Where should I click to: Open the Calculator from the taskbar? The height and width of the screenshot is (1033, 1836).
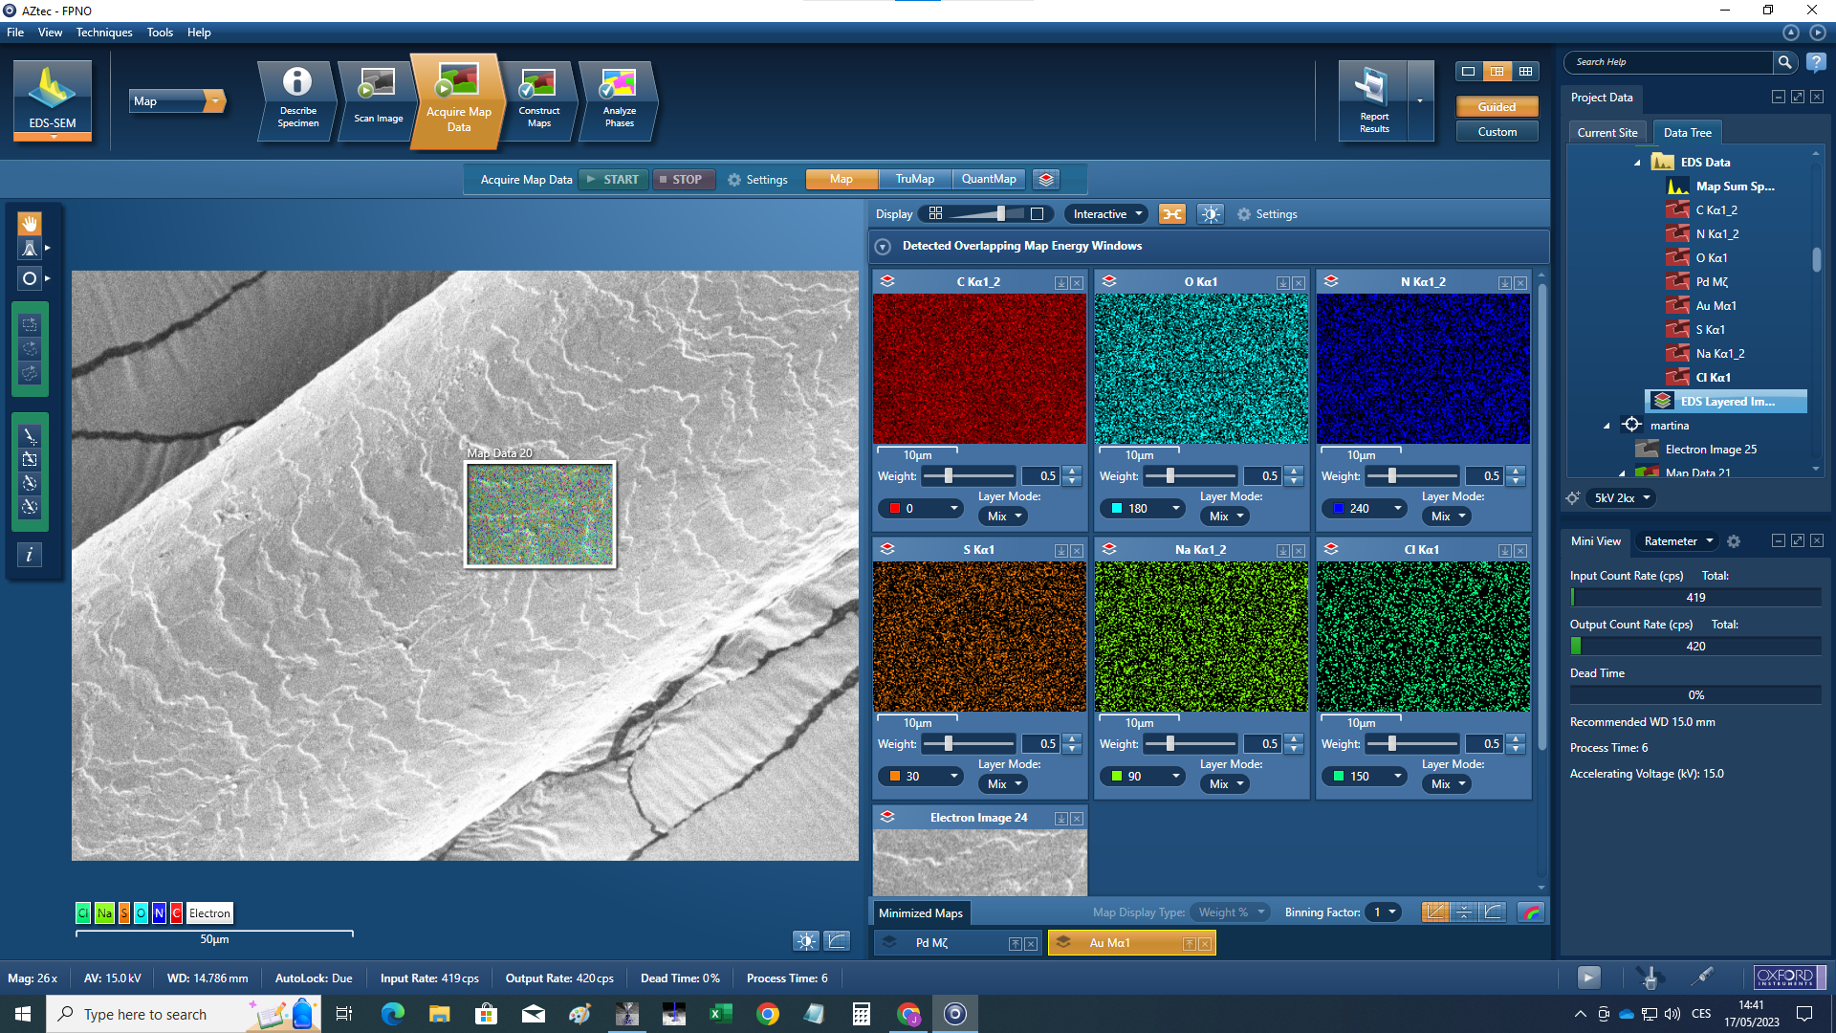click(862, 1014)
